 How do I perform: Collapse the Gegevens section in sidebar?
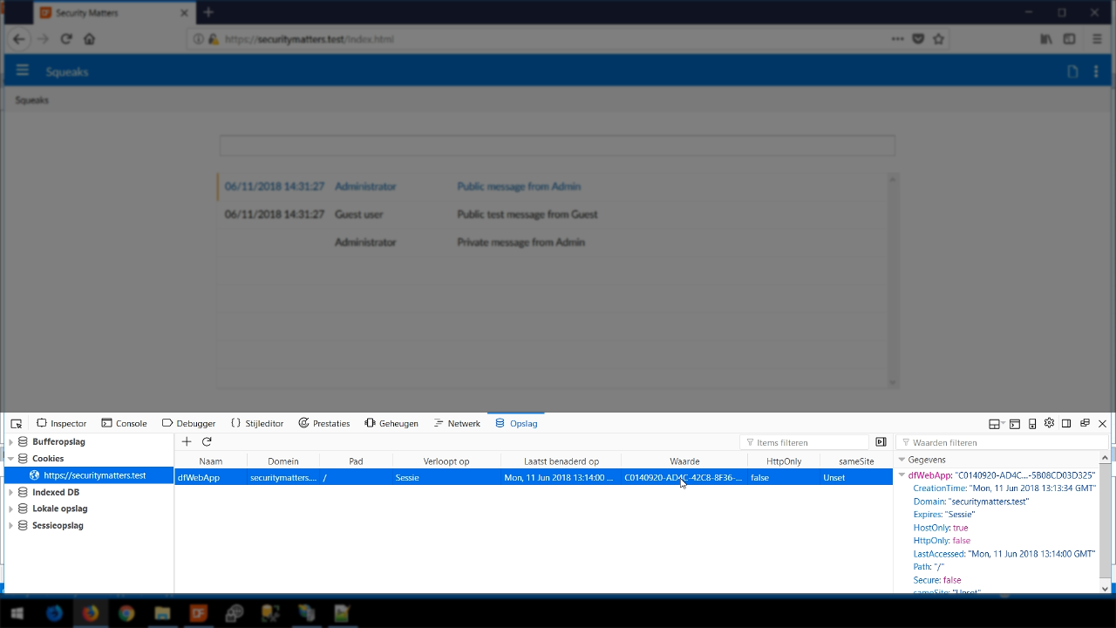902,460
